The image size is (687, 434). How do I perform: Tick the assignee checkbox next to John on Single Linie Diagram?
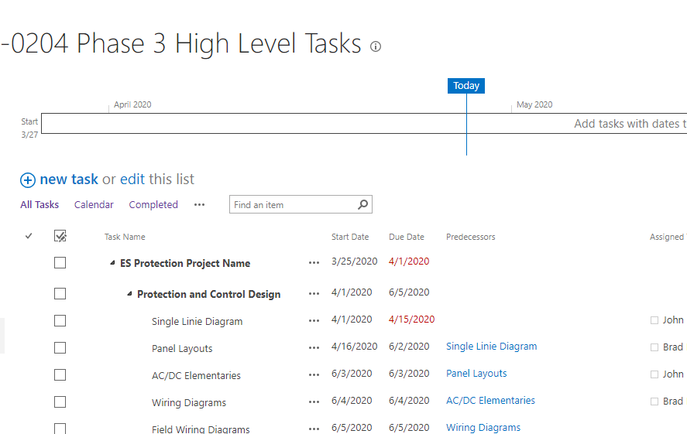(654, 320)
